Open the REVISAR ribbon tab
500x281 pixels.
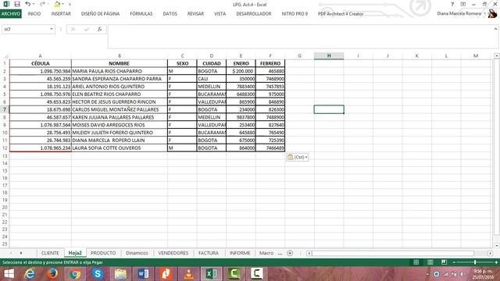coord(195,14)
